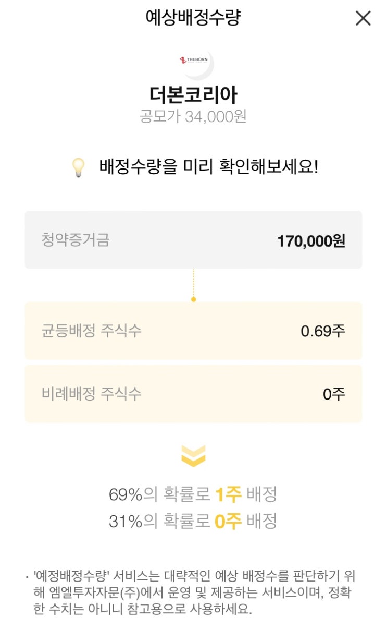Tap the 31% probability 0주 배정 line
Screen dimensions: 387x629
(x=193, y=521)
